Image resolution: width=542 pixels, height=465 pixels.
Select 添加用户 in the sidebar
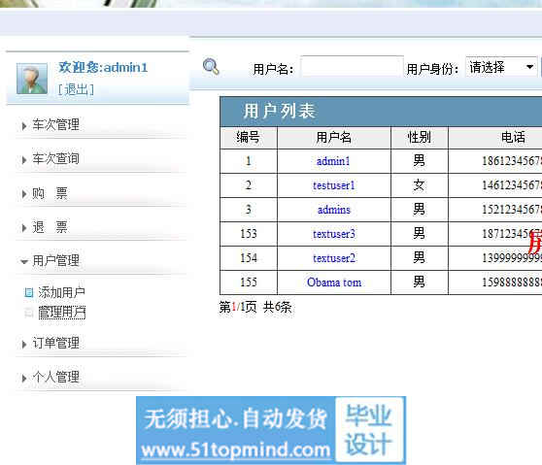(61, 292)
